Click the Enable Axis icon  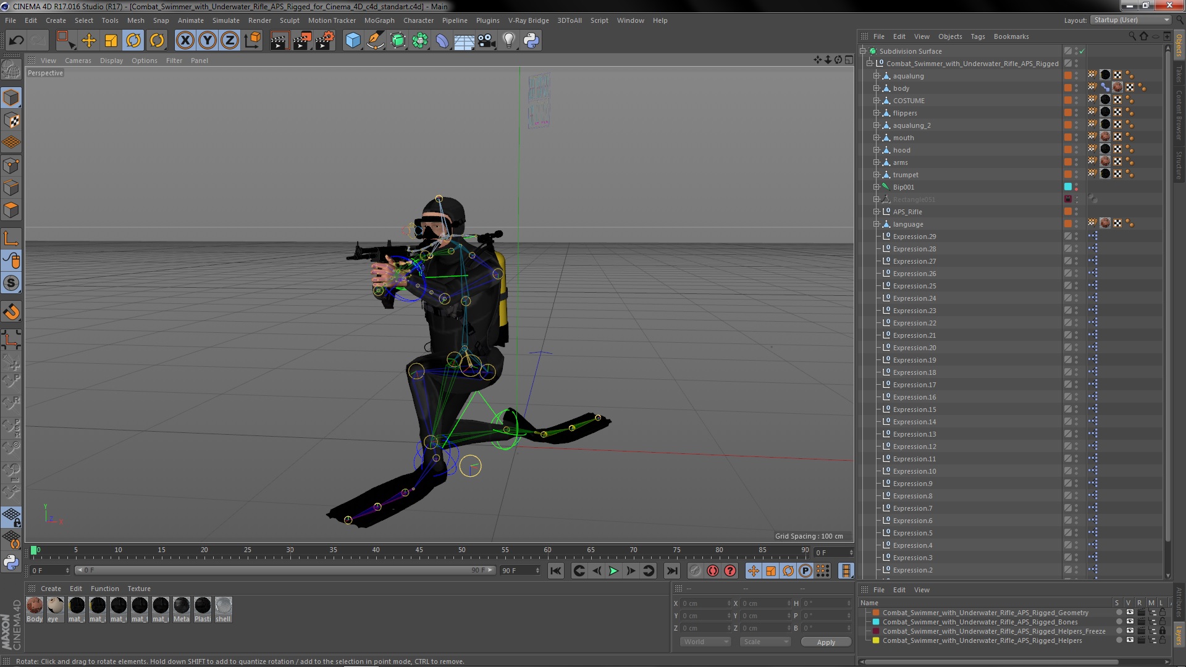(11, 238)
